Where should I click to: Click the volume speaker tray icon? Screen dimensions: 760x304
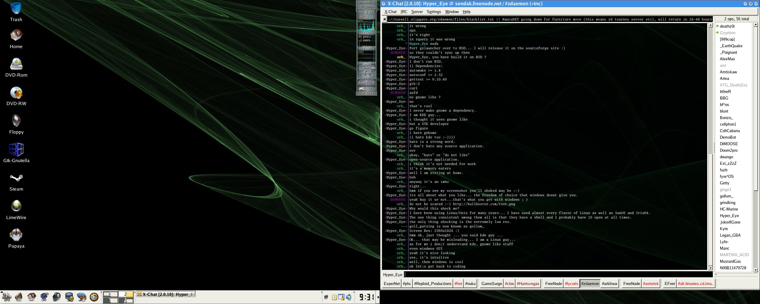(349, 297)
